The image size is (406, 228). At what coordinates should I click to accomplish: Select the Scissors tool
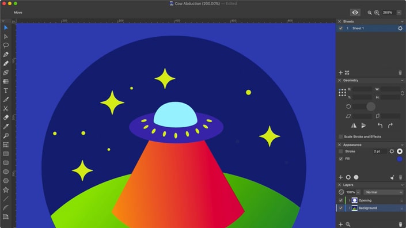coord(6,108)
